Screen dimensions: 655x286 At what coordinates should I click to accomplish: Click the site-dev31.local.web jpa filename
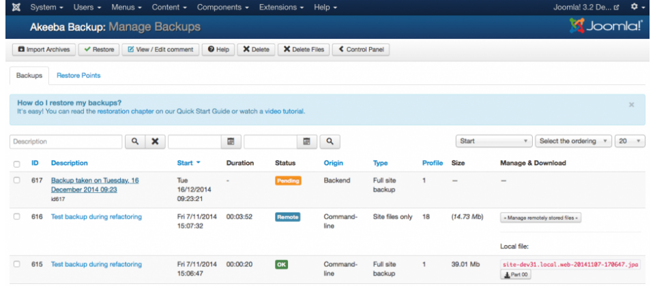570,265
